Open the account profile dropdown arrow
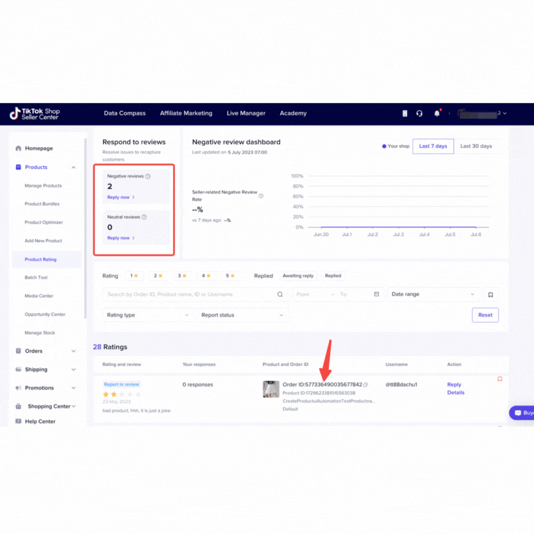 [505, 113]
